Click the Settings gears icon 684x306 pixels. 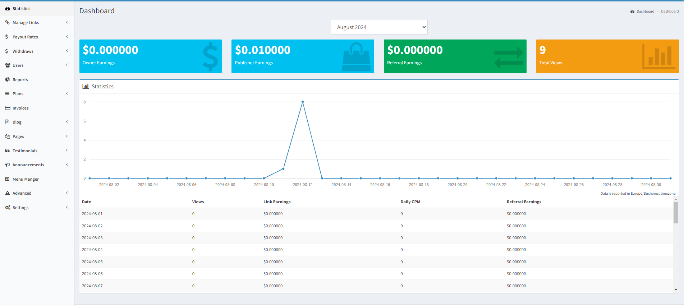[x=8, y=207]
